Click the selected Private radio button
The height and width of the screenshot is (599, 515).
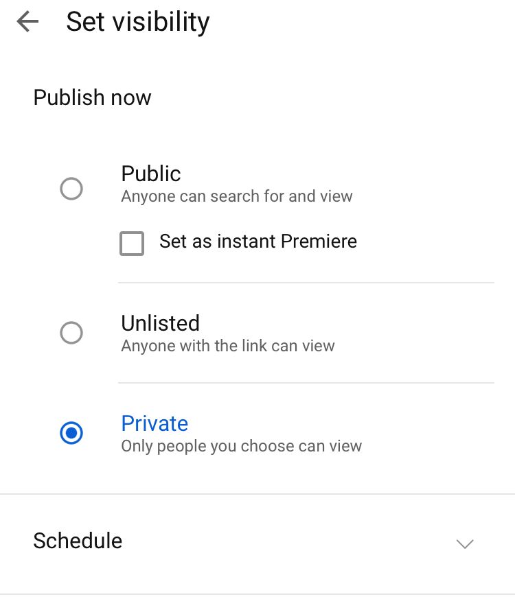point(71,433)
